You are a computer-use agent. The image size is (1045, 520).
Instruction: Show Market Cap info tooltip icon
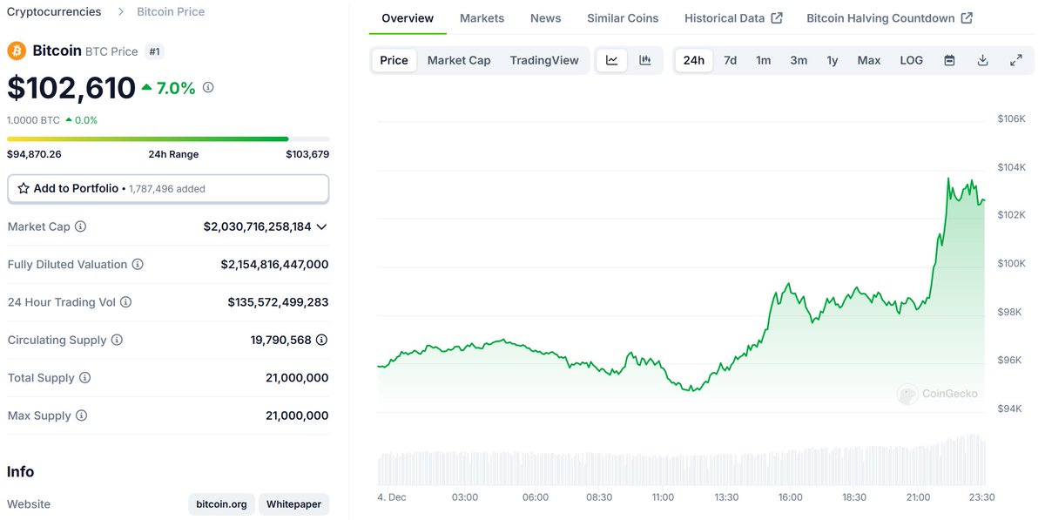click(80, 226)
